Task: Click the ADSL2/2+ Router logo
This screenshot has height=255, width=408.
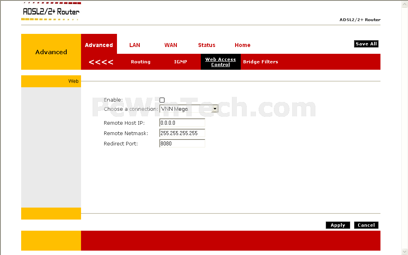Action: [x=51, y=12]
